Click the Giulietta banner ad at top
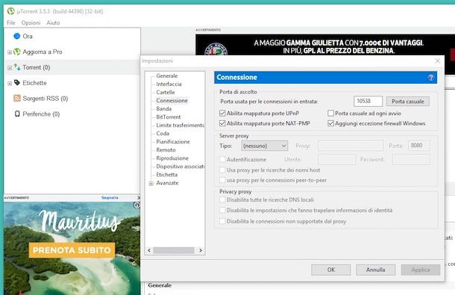The image size is (455, 295). pyautogui.click(x=325, y=45)
